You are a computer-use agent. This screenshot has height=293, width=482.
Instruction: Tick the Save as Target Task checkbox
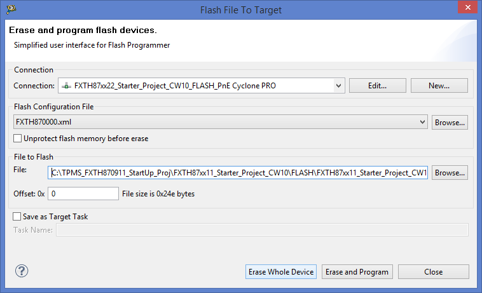point(17,217)
